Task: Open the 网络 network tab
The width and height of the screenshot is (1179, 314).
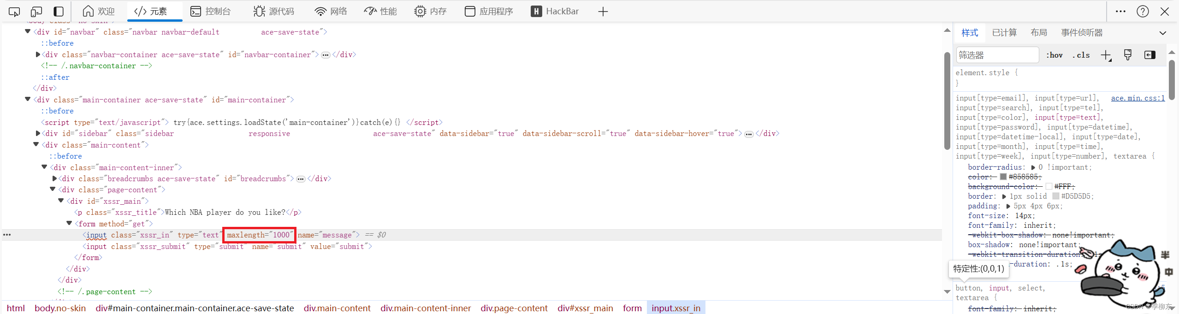Action: pyautogui.click(x=331, y=12)
